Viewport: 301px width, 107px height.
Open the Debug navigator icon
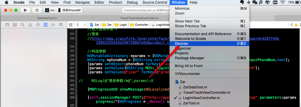click(46, 25)
